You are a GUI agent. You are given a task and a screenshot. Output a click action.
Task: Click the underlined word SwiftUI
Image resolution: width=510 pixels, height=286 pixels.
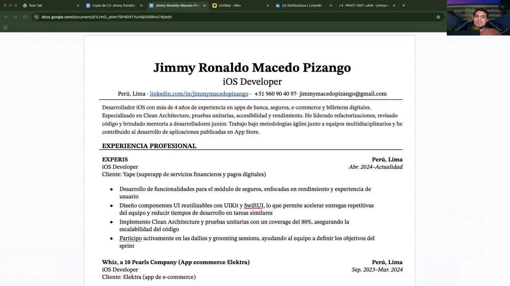coord(253,205)
